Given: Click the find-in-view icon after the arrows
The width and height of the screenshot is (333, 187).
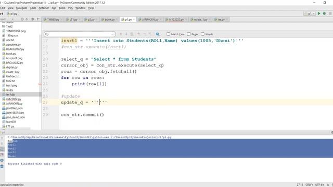Looking at the screenshot, I should click(132, 34).
